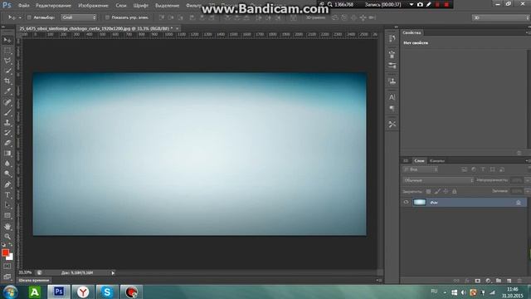Change the screen mode from the toolbox
The height and width of the screenshot is (299, 531).
[x=7, y=277]
